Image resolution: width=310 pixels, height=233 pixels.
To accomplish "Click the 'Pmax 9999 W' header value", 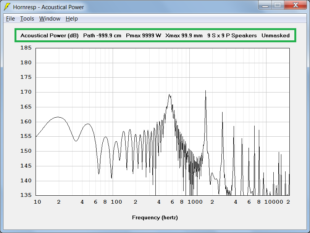I will 144,35.
